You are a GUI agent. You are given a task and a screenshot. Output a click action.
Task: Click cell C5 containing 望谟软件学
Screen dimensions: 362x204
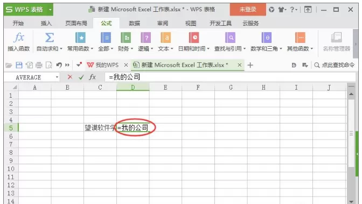(x=100, y=128)
